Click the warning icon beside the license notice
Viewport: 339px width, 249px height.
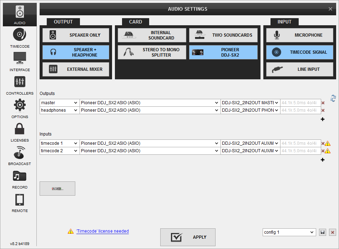click(x=71, y=231)
